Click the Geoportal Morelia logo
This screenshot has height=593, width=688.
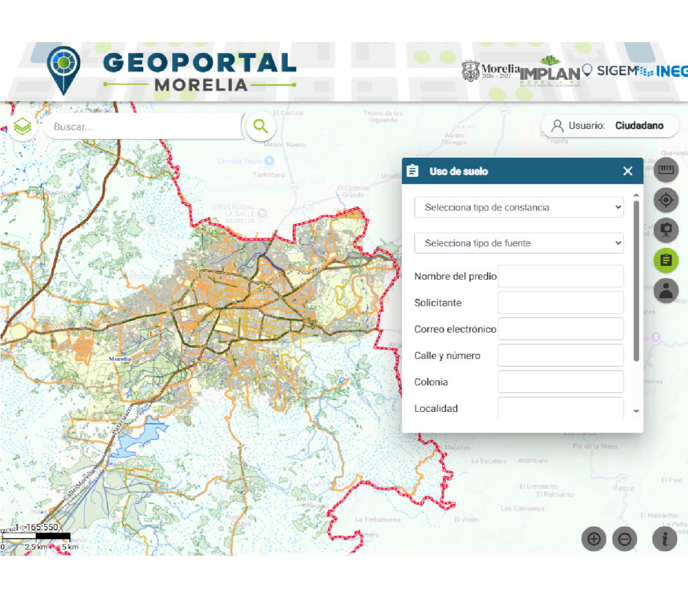point(172,71)
